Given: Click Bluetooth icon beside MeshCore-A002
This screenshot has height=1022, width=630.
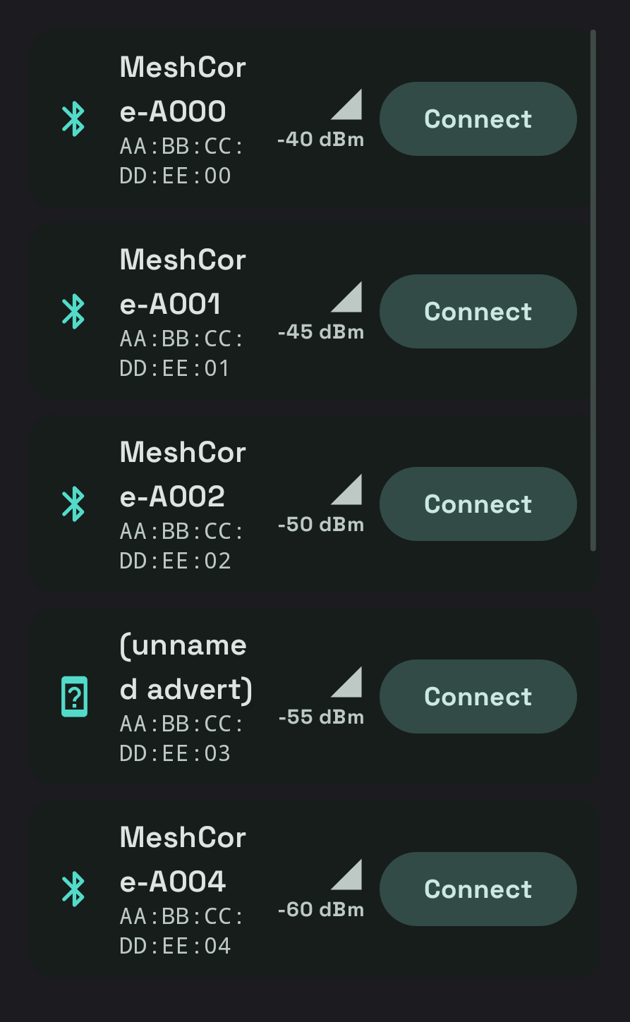Looking at the screenshot, I should pyautogui.click(x=73, y=504).
